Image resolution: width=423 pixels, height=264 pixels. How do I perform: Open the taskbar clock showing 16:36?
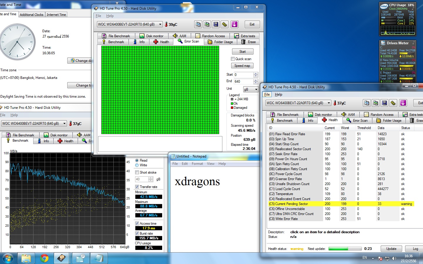(409, 258)
